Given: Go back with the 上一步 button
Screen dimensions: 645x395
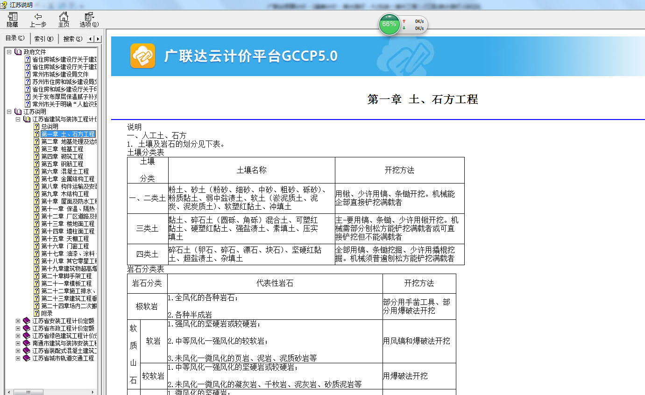Looking at the screenshot, I should point(38,20).
